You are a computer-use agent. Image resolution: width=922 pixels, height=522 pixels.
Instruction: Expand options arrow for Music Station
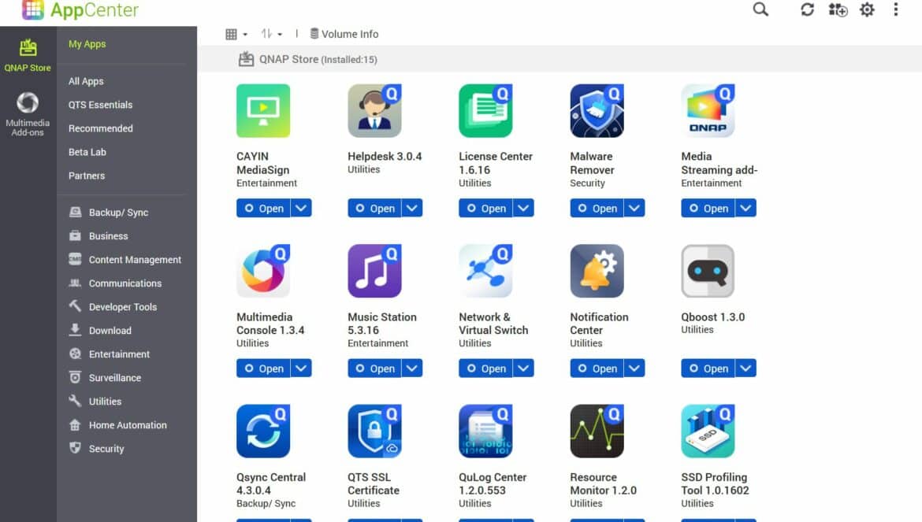(412, 368)
